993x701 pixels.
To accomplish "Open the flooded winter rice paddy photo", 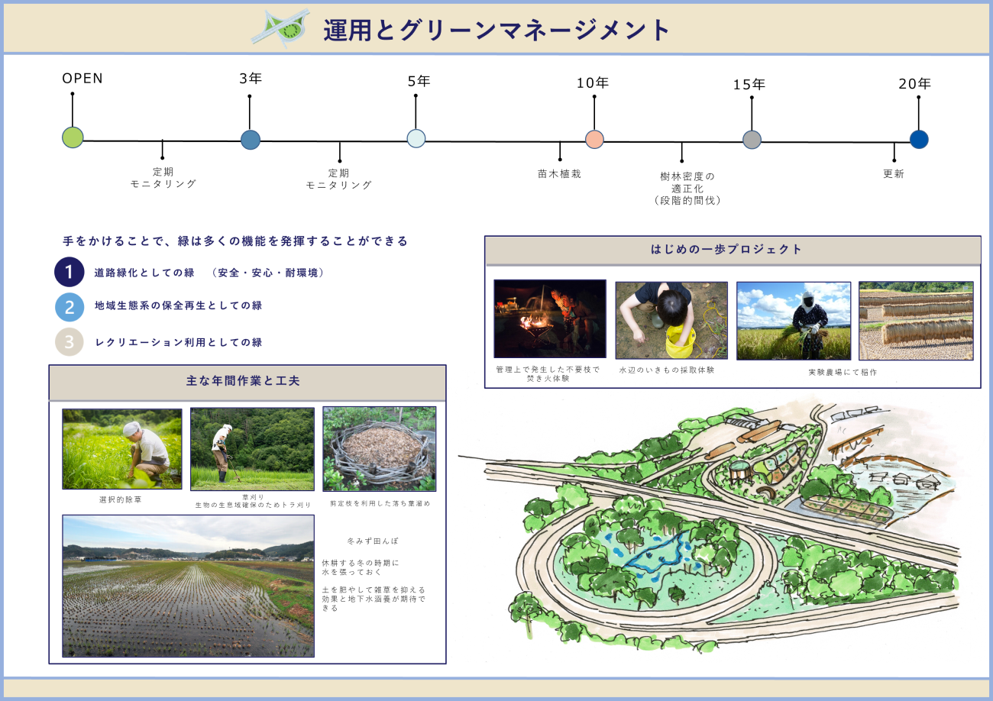I will pos(188,586).
